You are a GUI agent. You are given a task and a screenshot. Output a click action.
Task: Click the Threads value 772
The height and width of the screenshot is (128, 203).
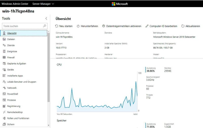(148, 98)
